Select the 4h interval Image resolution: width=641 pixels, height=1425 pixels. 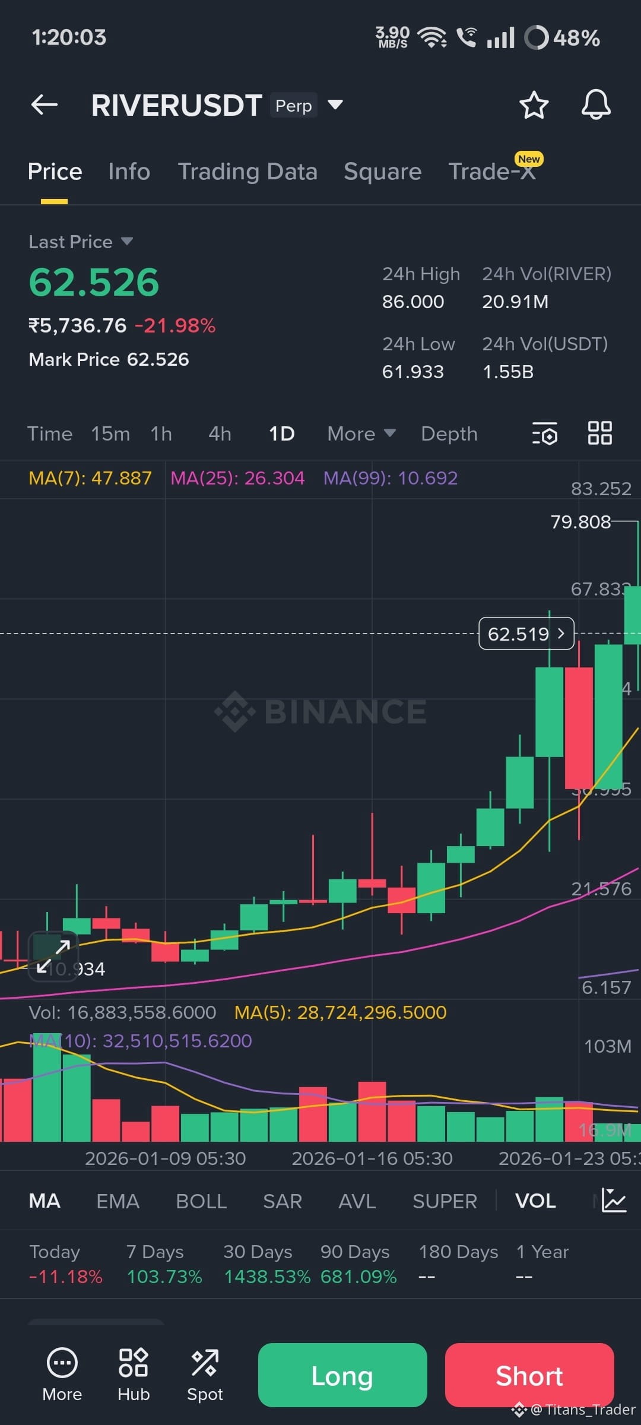point(220,433)
